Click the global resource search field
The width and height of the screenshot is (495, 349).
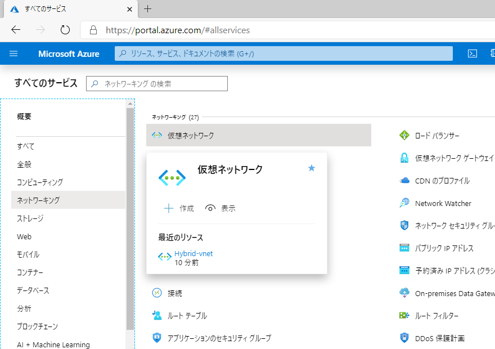[283, 53]
